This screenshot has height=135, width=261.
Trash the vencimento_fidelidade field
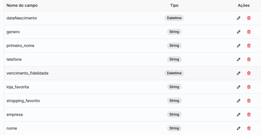point(249,73)
